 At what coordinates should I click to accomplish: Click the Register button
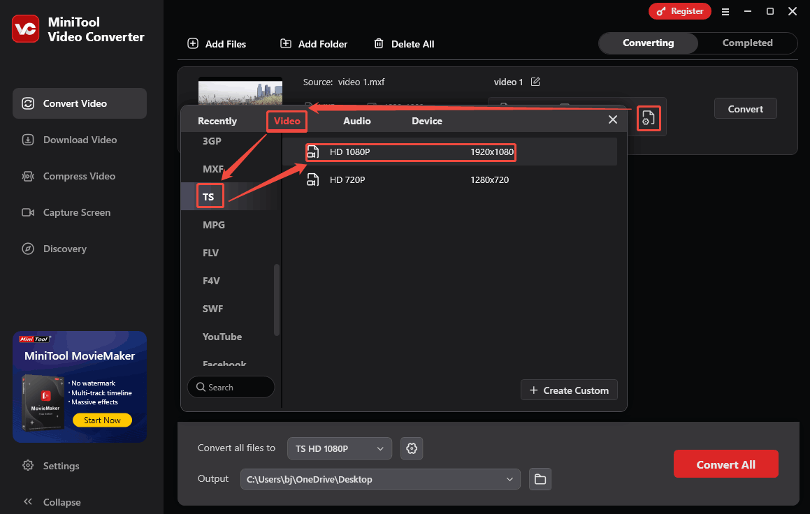[680, 11]
